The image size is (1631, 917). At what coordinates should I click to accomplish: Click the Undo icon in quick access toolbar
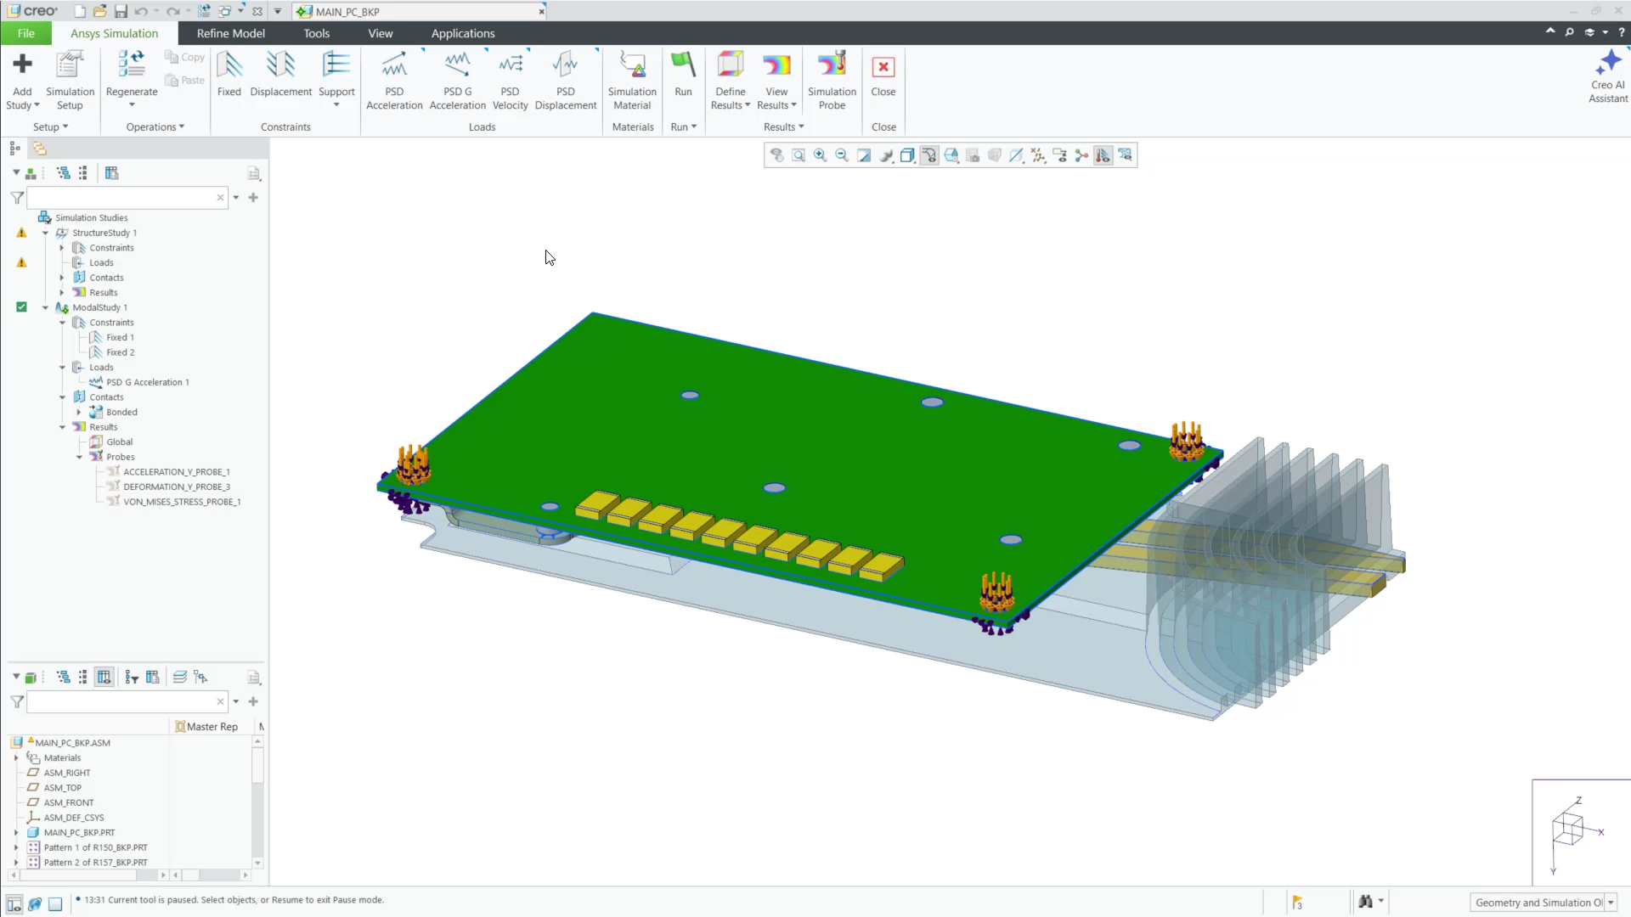click(141, 11)
